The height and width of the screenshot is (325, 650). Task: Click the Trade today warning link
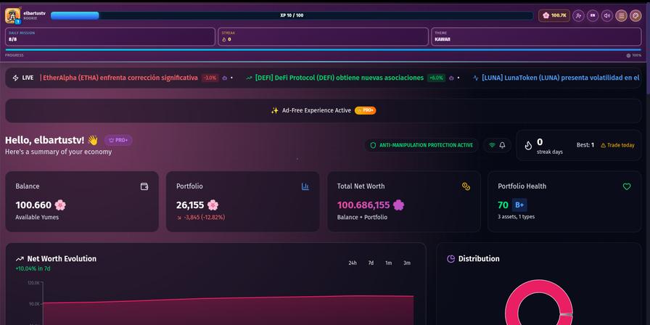coord(617,145)
